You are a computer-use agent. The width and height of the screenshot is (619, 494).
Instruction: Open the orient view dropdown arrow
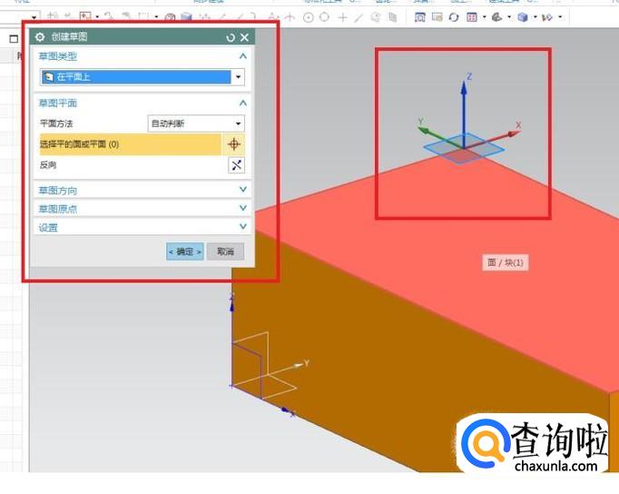coord(509,17)
